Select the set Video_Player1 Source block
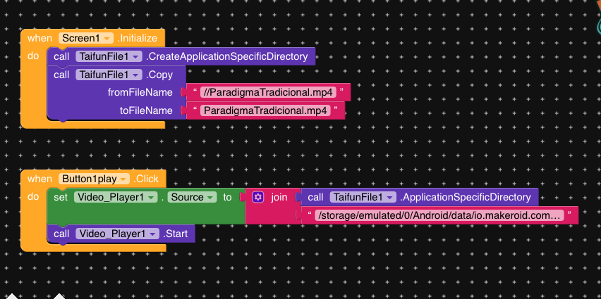601x299 pixels. click(x=61, y=197)
